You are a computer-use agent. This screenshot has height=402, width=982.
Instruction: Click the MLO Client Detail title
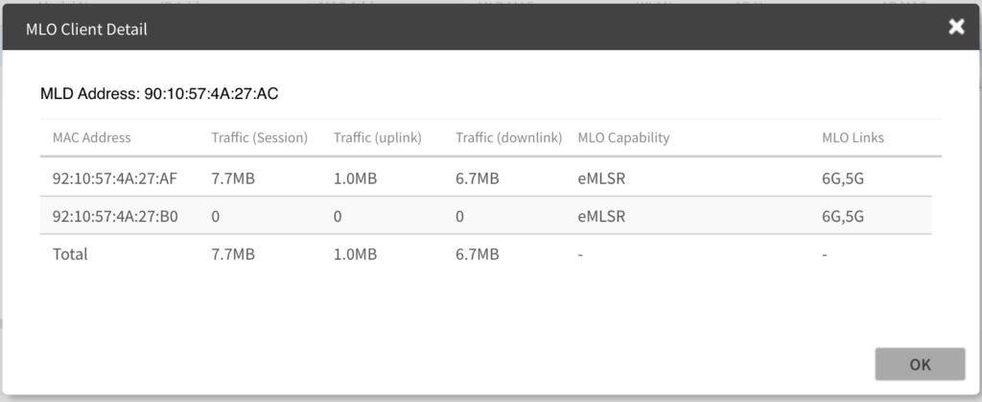coord(86,30)
